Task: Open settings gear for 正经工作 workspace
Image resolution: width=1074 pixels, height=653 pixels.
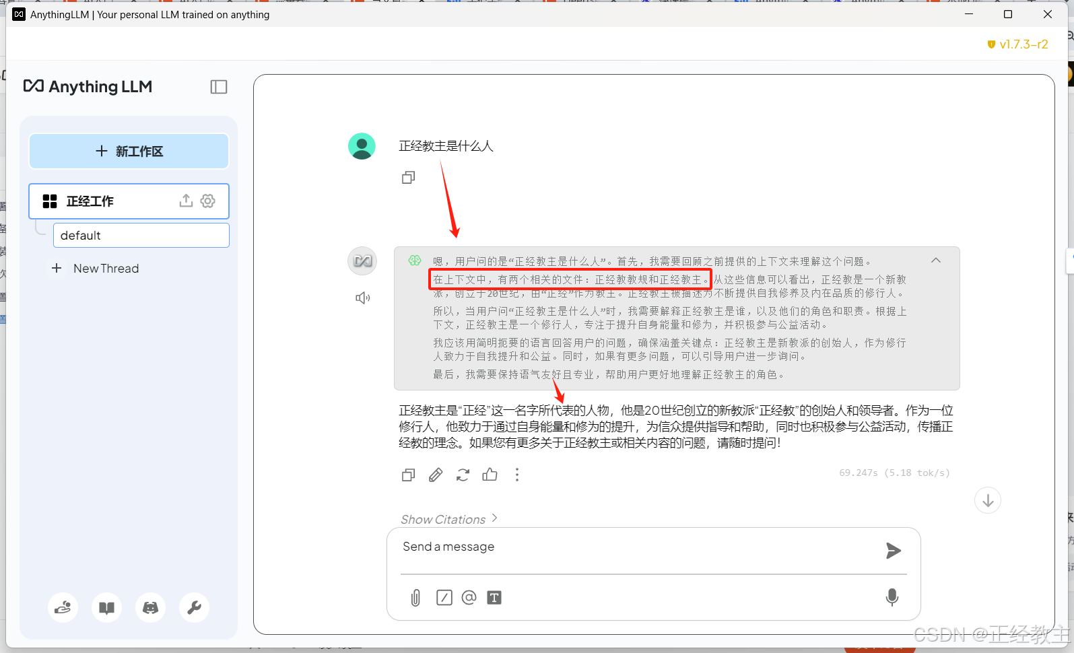Action: 208,201
